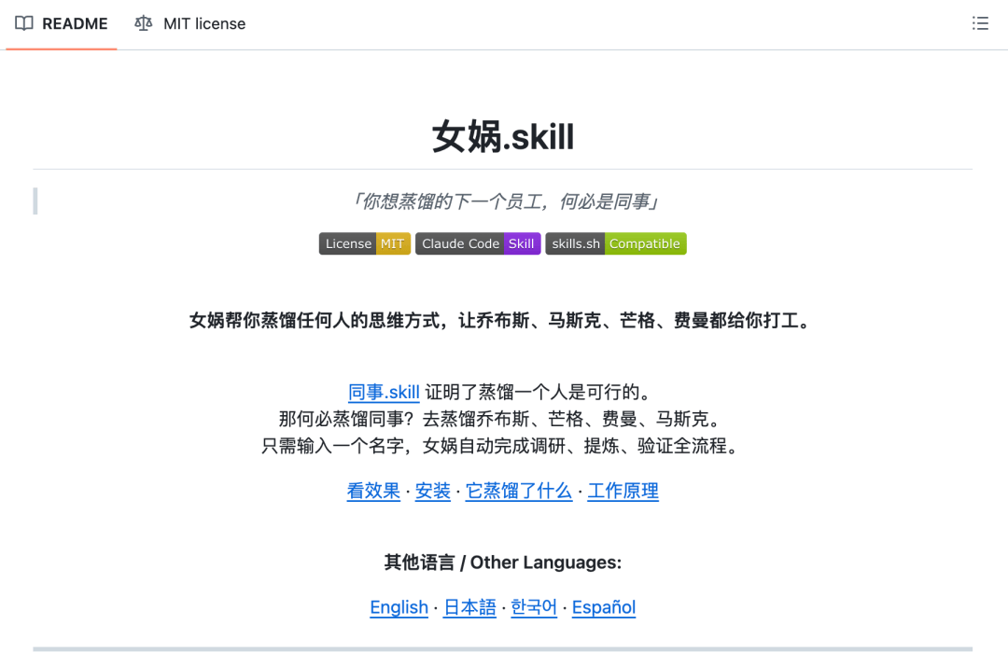This screenshot has height=652, width=1008.
Task: Click the 女娲.skill main heading
Action: pos(502,137)
